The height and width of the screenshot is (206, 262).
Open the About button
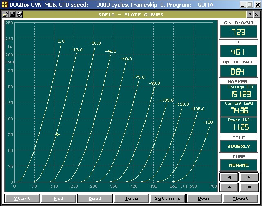(240, 198)
